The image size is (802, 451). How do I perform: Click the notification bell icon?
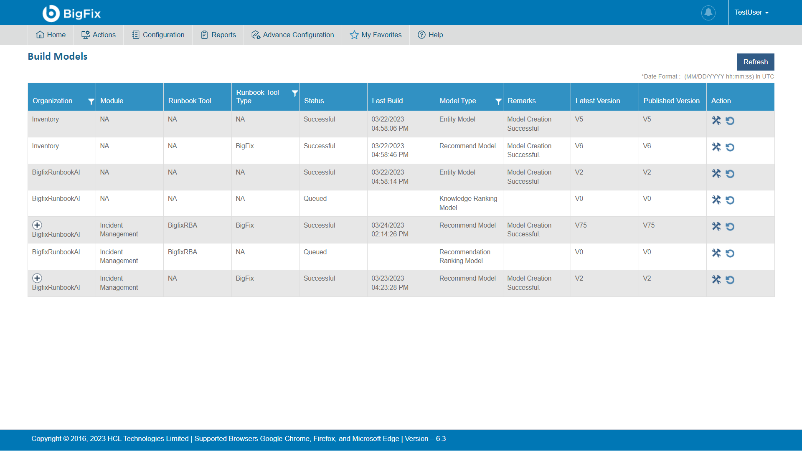pos(708,13)
